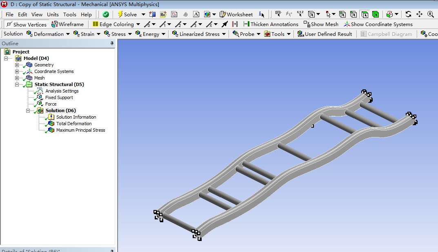The height and width of the screenshot is (252, 438).
Task: Select the Rotate view tool
Action: (x=408, y=14)
